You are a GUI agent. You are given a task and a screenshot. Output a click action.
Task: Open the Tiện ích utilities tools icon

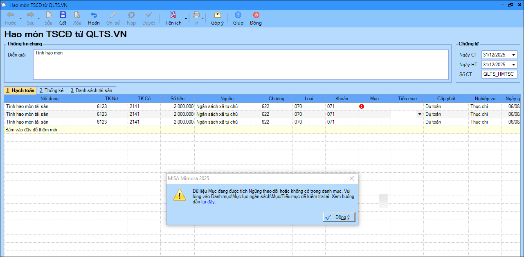[173, 15]
